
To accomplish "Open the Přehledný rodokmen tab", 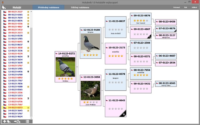I will 48,7.
